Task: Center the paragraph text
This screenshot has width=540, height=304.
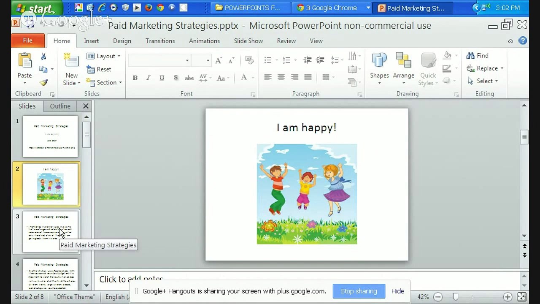Action: pyautogui.click(x=281, y=77)
